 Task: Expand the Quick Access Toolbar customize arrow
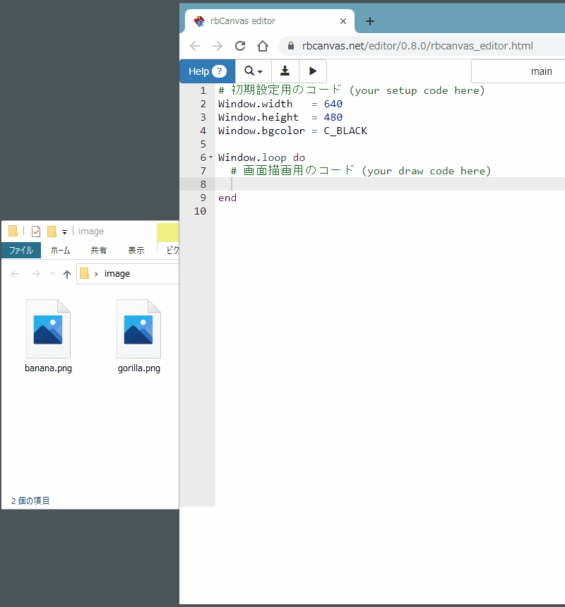click(64, 232)
